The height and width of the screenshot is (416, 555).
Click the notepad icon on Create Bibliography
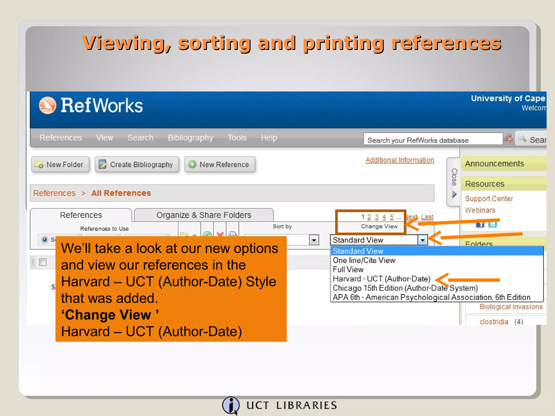click(102, 164)
